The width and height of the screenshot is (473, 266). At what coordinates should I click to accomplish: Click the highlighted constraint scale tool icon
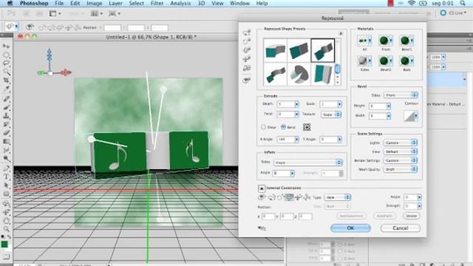[289, 197]
